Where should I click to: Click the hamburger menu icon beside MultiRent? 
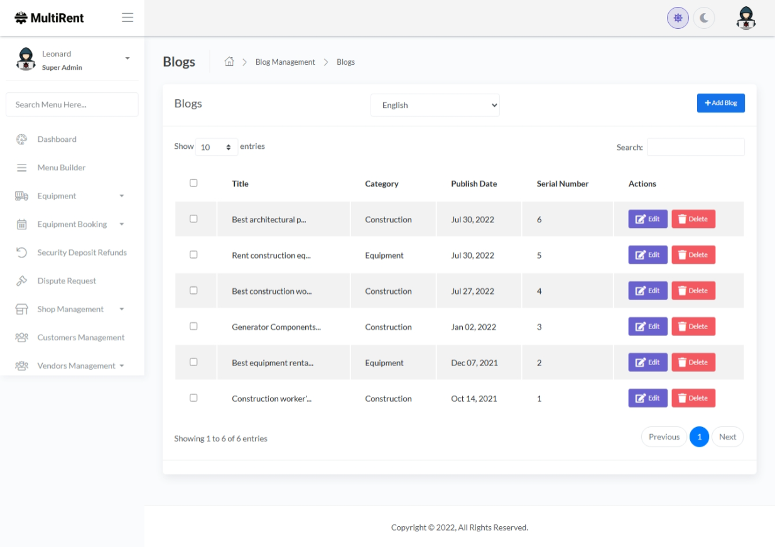coord(127,18)
